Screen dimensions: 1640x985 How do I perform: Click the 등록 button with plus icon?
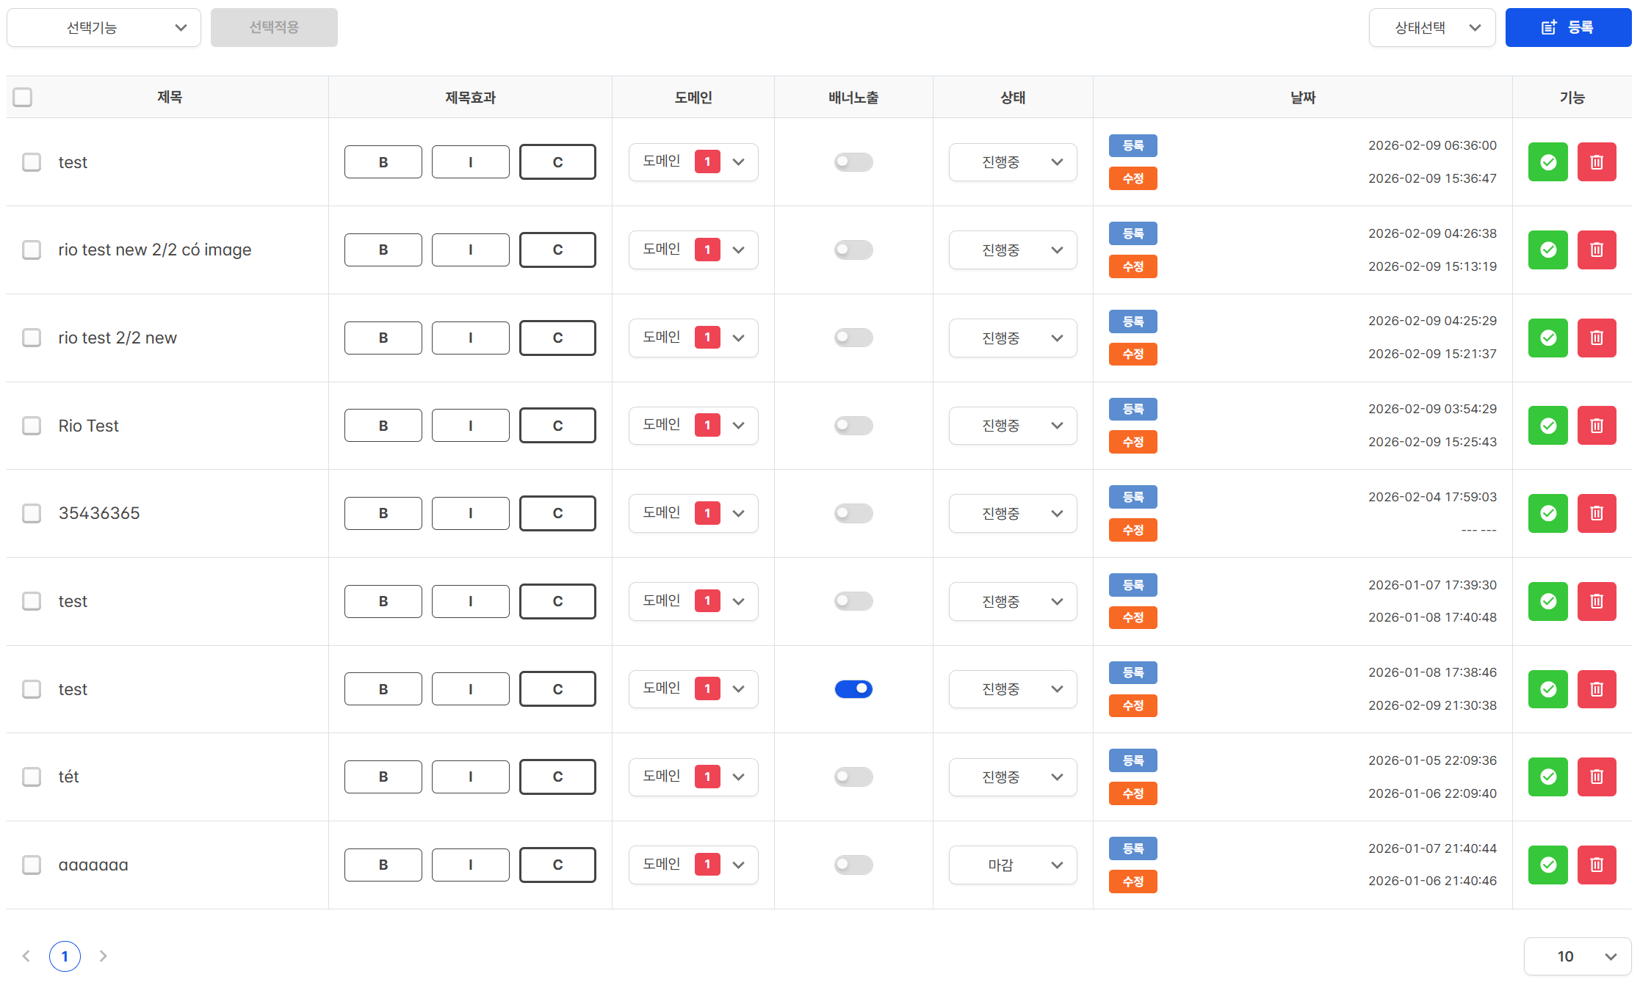(1567, 28)
